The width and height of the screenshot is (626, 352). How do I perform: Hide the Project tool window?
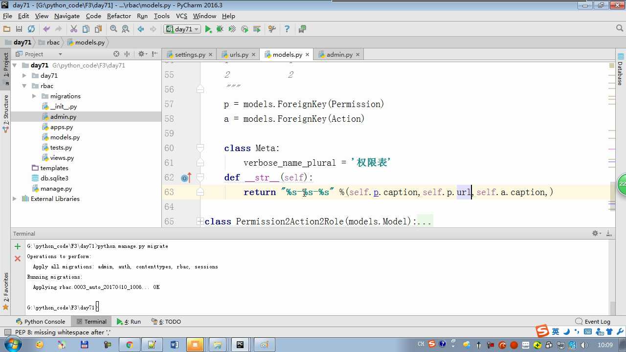pos(155,54)
